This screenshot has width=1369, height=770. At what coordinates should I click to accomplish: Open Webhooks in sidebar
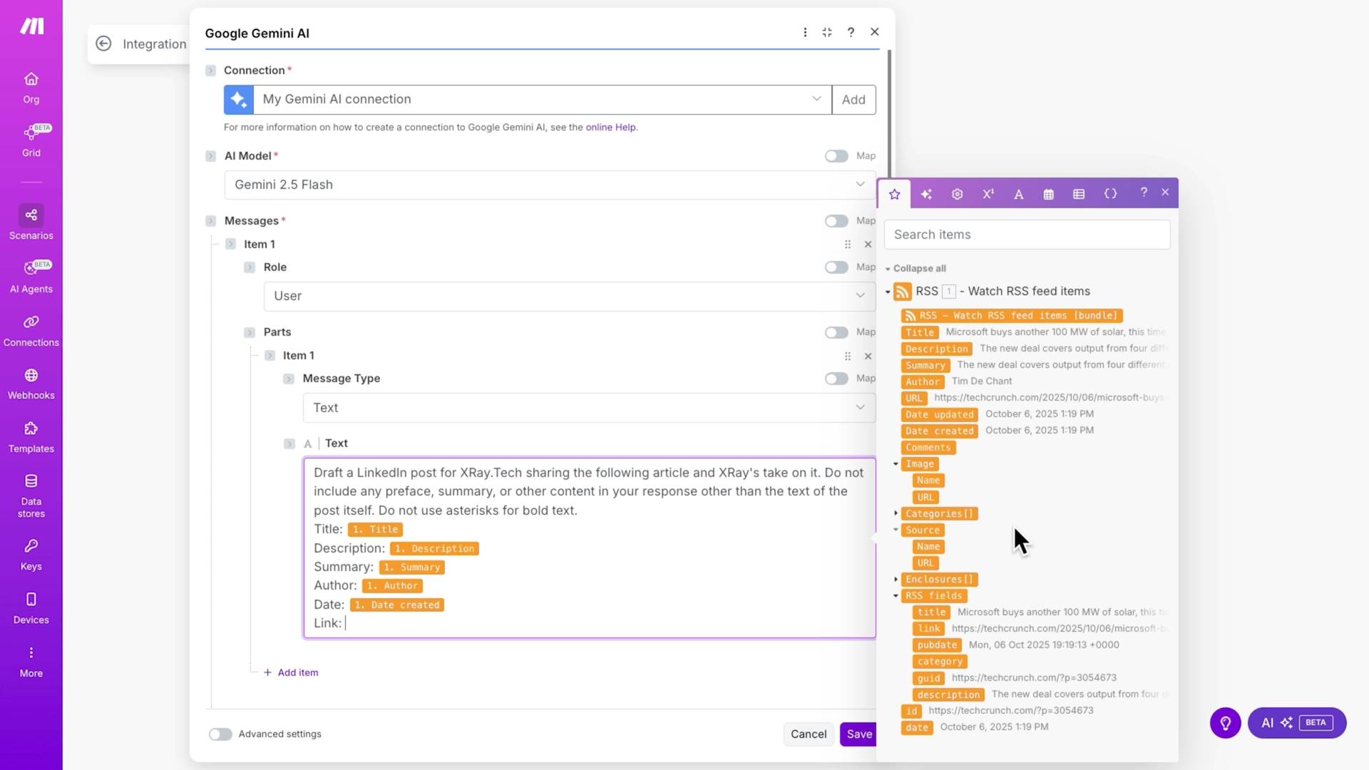point(31,384)
